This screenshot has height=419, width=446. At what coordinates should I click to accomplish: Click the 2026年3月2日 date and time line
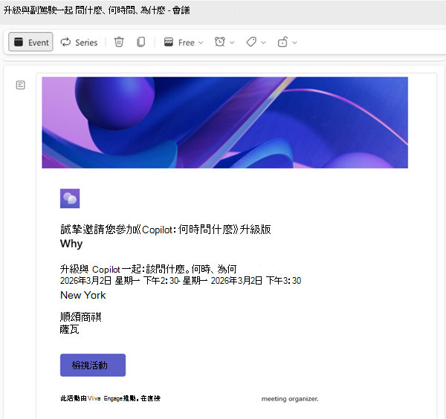coord(181,281)
